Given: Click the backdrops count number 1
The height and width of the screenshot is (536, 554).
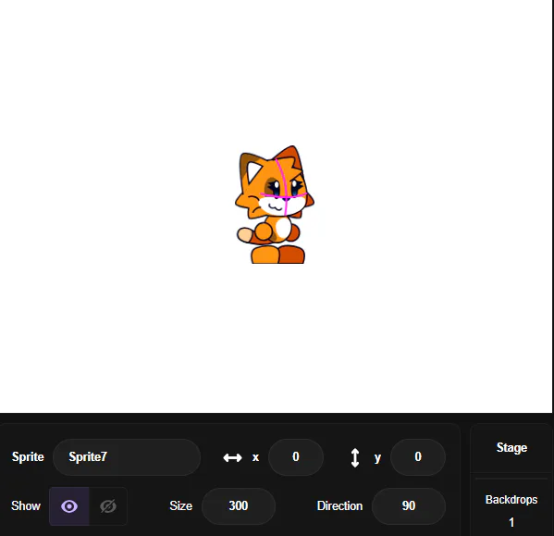Looking at the screenshot, I should pyautogui.click(x=511, y=522).
